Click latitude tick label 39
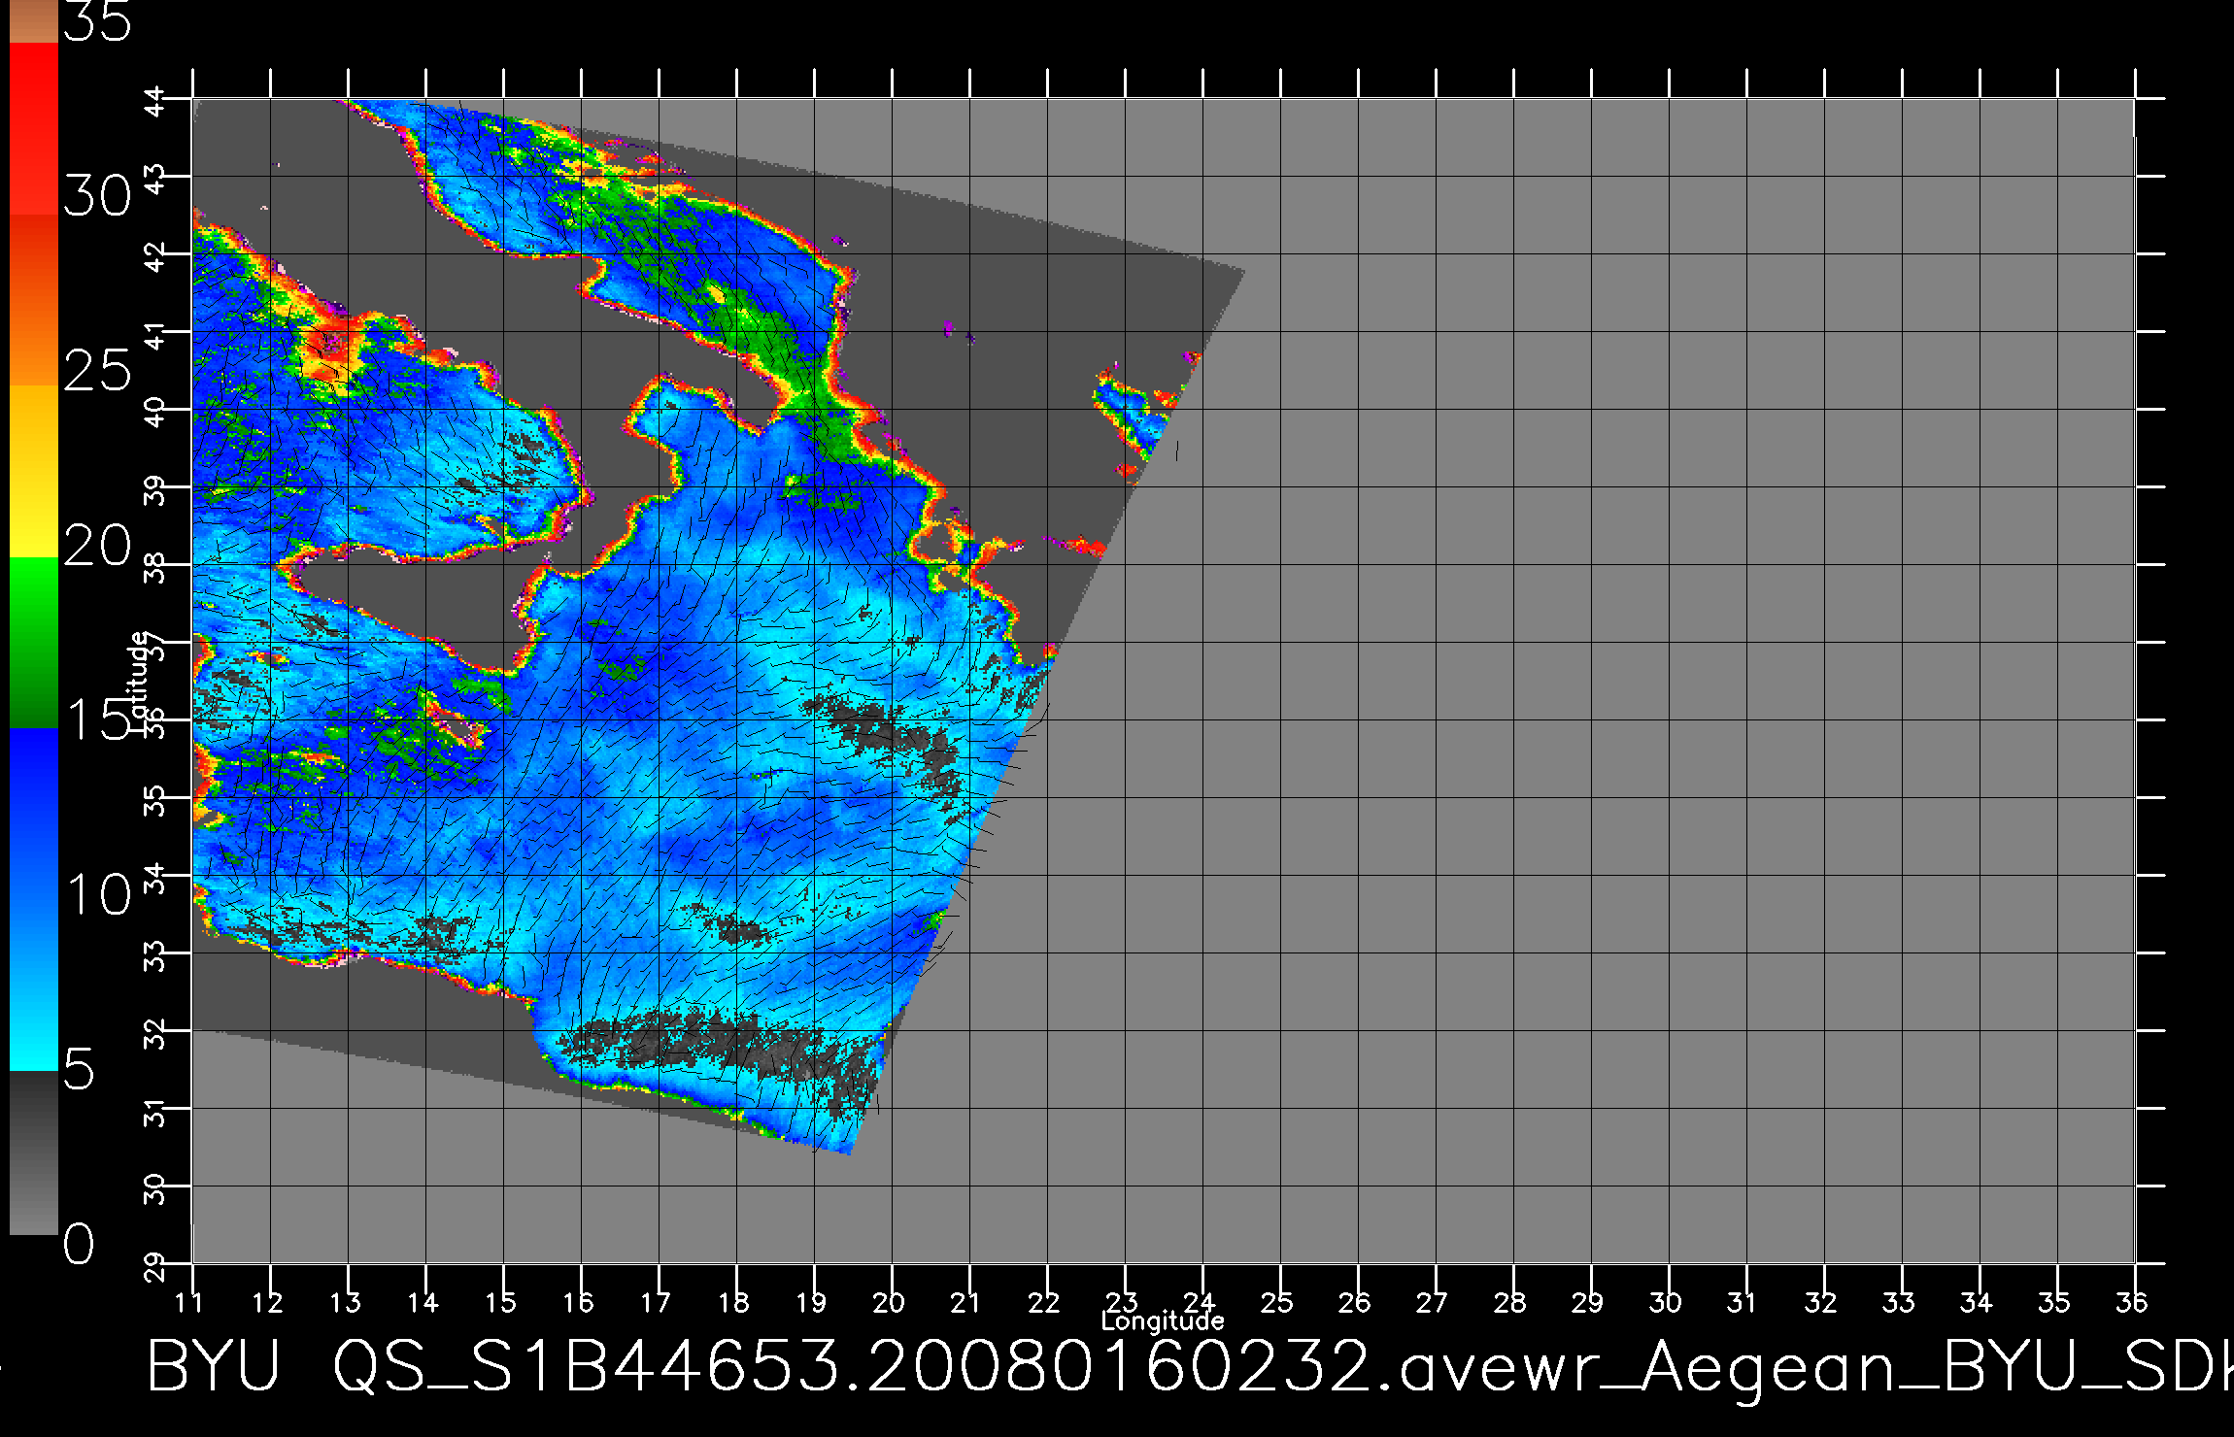 point(155,488)
